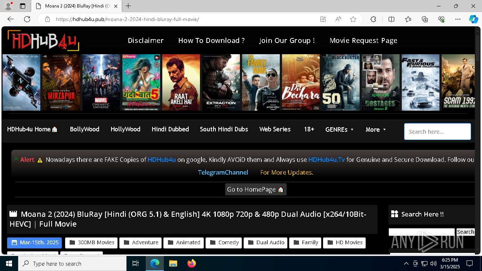
Task: Click the browser Back arrow
Action: pos(11,19)
